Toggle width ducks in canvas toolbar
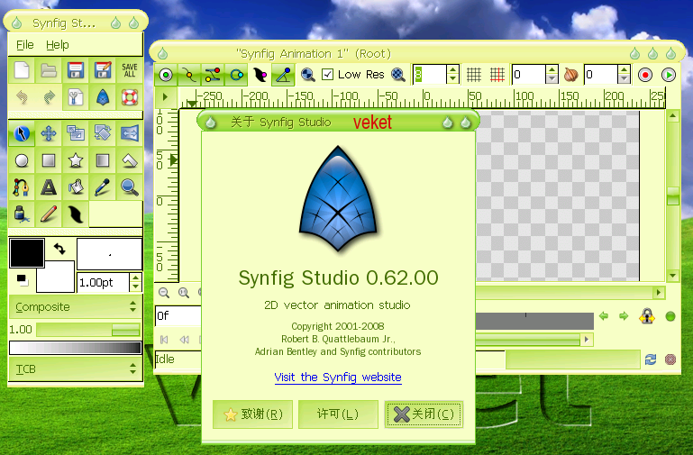The width and height of the screenshot is (693, 455). tap(260, 75)
